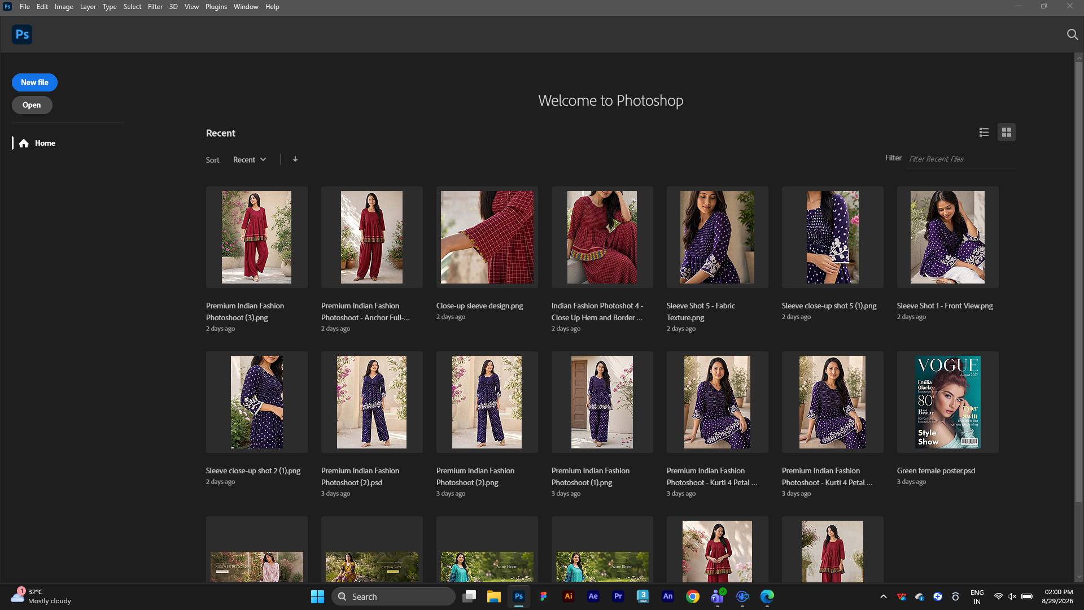Switch to list view layout

pos(984,132)
